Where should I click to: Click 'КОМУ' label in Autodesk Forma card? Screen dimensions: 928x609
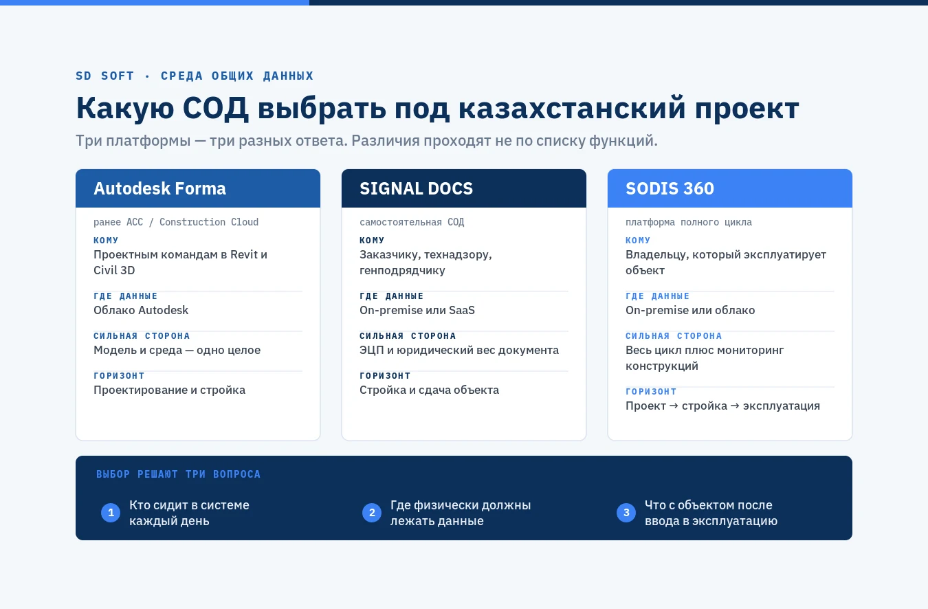pyautogui.click(x=106, y=241)
